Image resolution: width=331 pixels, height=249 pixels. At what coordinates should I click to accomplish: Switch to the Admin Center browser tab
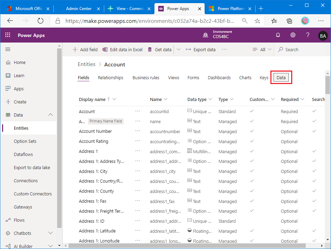pos(79,8)
